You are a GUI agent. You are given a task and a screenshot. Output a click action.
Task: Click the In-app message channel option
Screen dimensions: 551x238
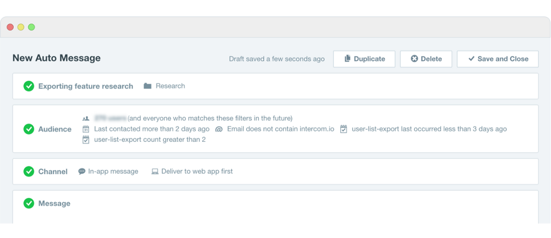pos(113,171)
